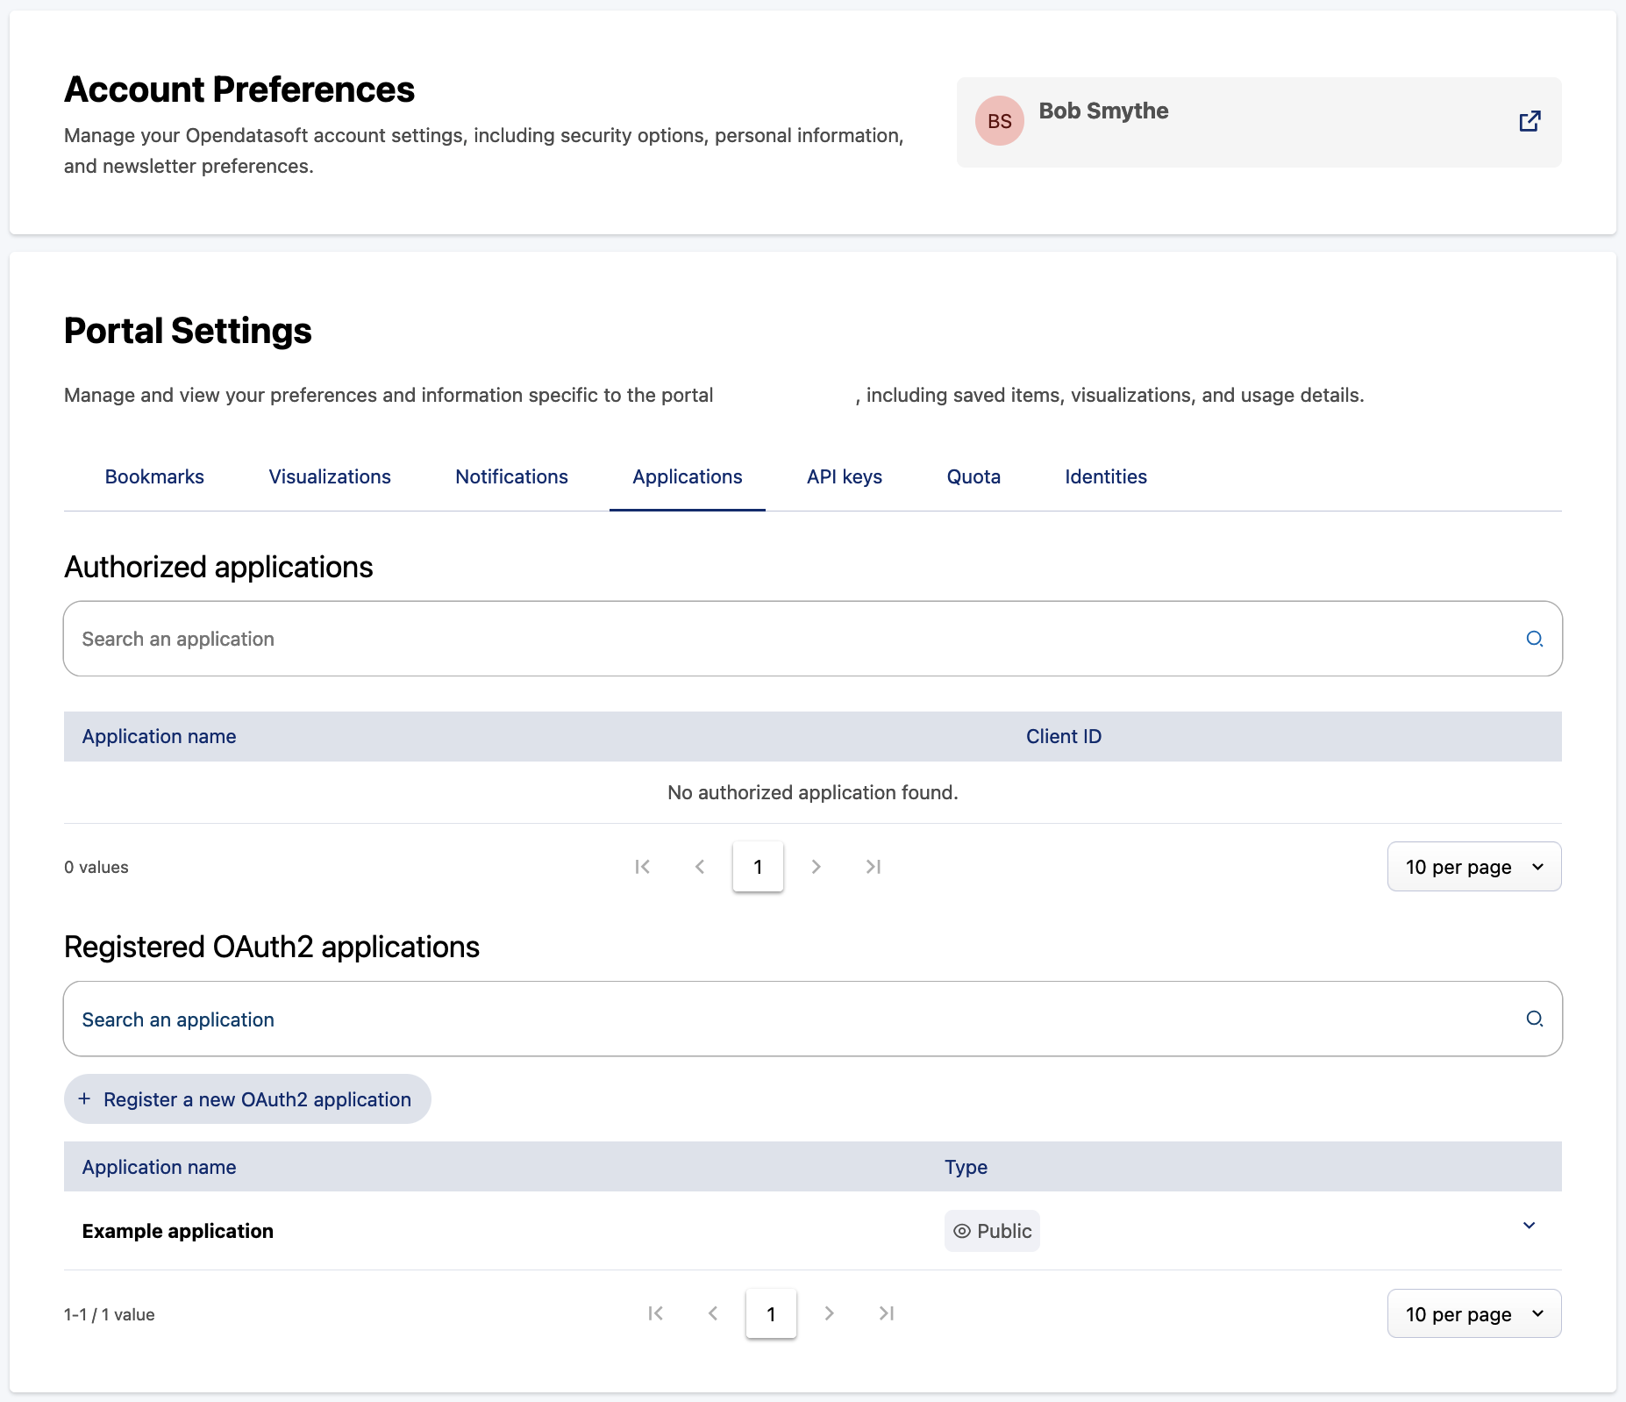Click search icon in Registered OAuth2 applications field
Viewport: 1626px width, 1402px height.
[x=1534, y=1019]
